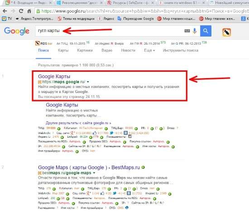The image size is (249, 213).
Task: Open the Google Maps BestMaps.ru result link
Action: pyautogui.click(x=89, y=167)
